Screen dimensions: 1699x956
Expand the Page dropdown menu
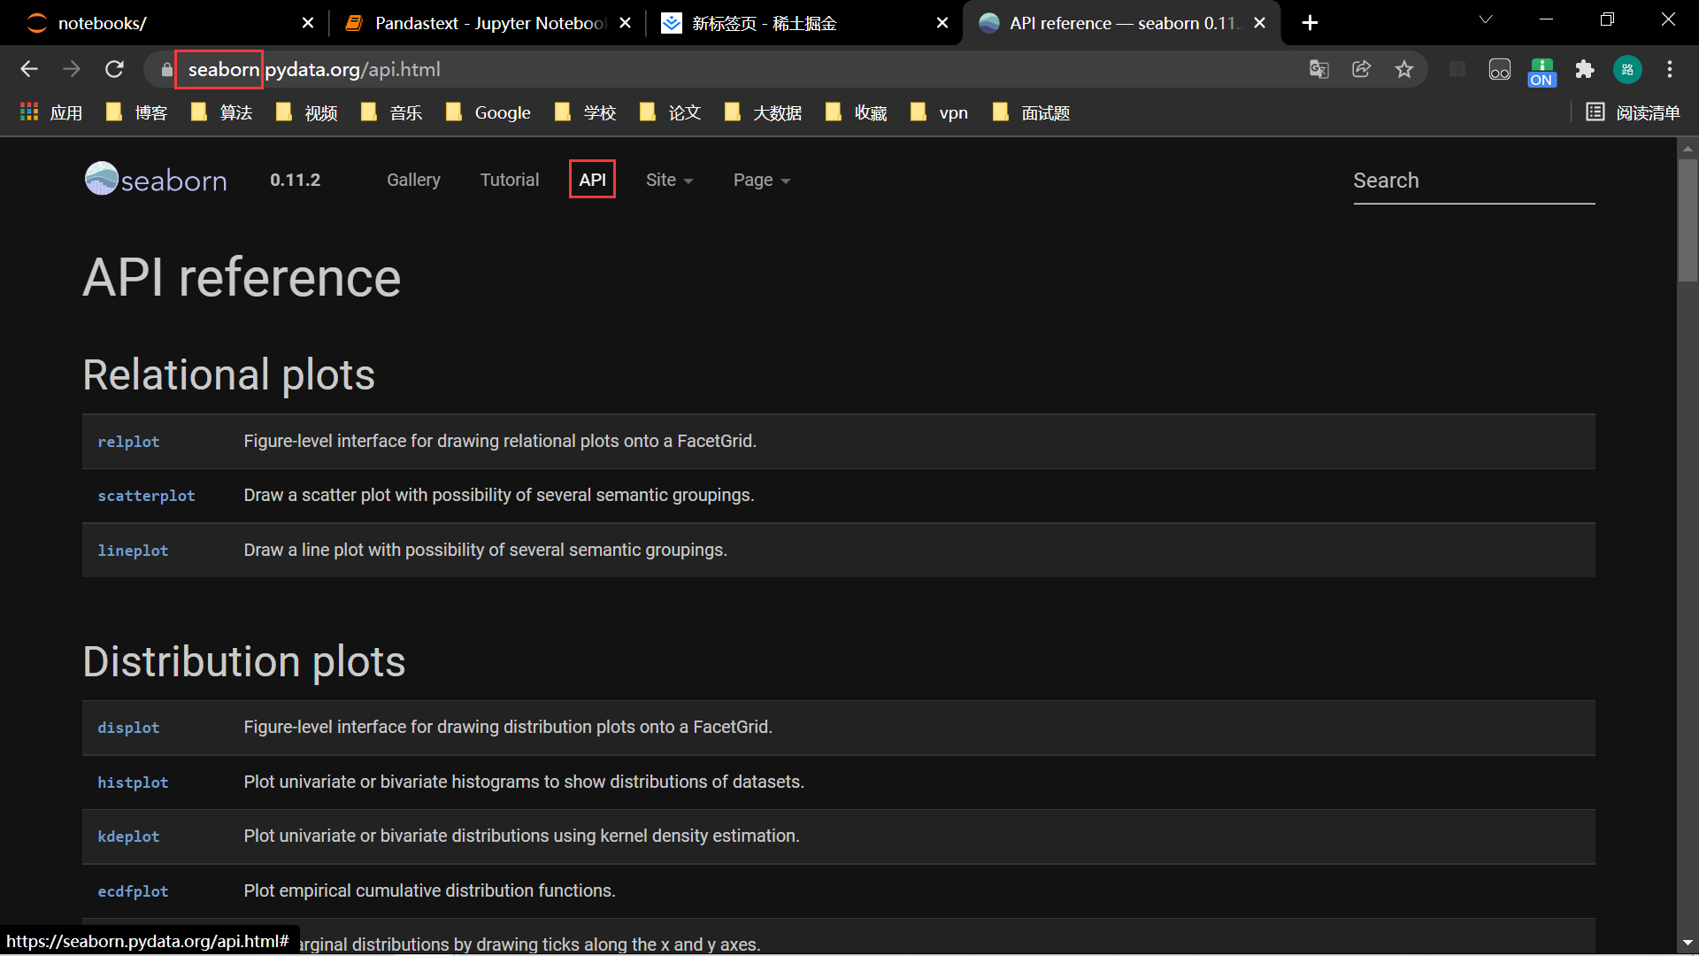761,180
